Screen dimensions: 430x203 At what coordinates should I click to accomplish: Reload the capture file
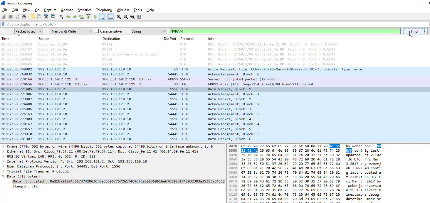tap(53, 17)
